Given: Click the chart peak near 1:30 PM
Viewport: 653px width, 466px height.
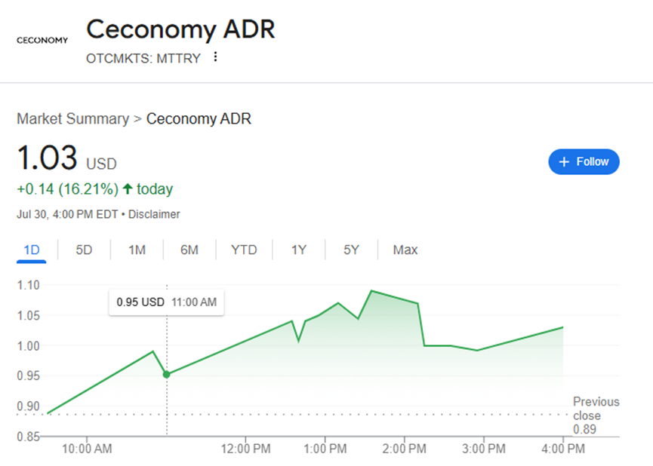Looking at the screenshot, I should point(371,290).
